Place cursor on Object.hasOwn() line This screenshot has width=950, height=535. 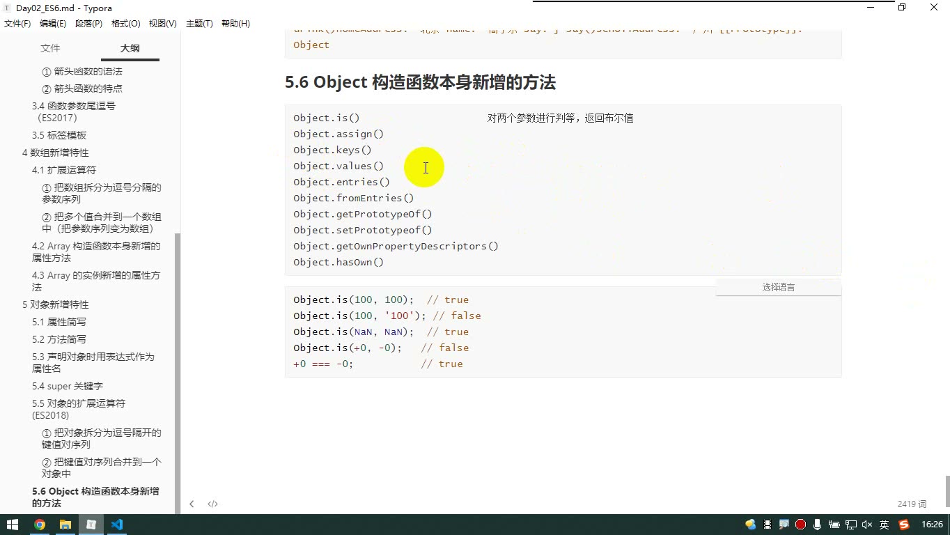pos(338,262)
